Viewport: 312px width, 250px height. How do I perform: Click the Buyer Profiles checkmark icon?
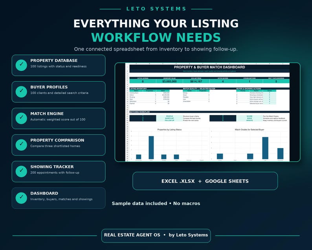pyautogui.click(x=21, y=92)
